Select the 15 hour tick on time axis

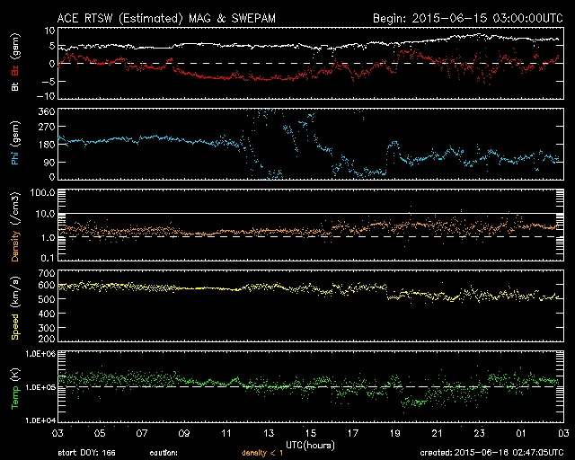[x=310, y=433]
